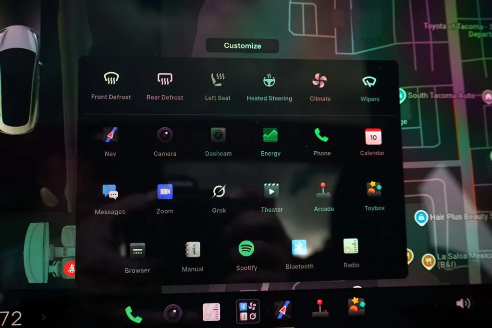Tap the South Tacoma Auto map label
Viewport: 492px width, 328px height.
441,96
